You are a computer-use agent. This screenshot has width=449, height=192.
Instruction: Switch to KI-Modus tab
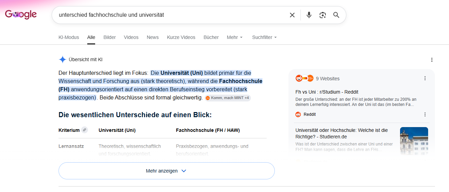click(69, 37)
